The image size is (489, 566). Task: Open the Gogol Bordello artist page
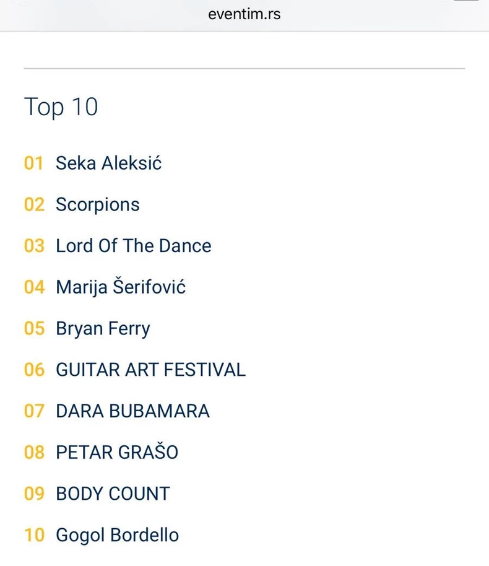click(x=117, y=535)
